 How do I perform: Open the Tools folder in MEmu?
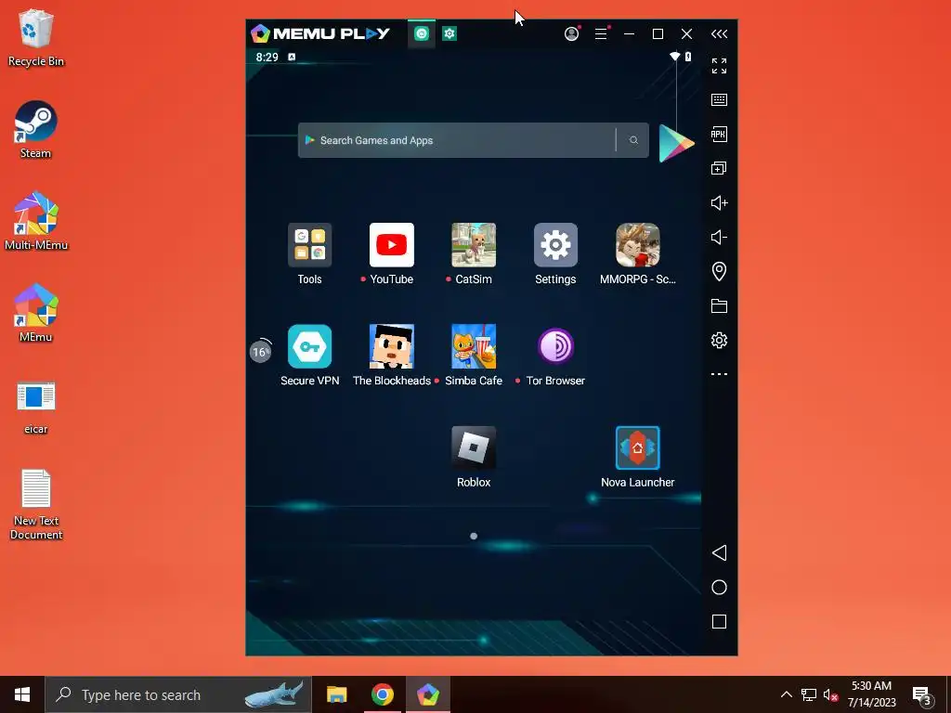click(309, 245)
